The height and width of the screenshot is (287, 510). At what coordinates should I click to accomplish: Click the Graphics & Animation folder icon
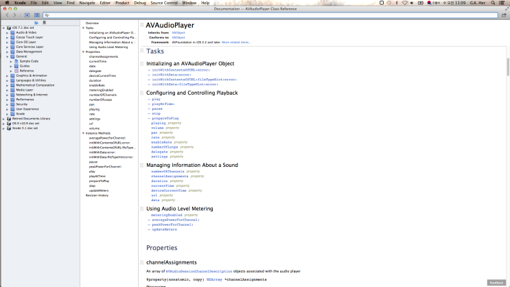click(x=12, y=76)
